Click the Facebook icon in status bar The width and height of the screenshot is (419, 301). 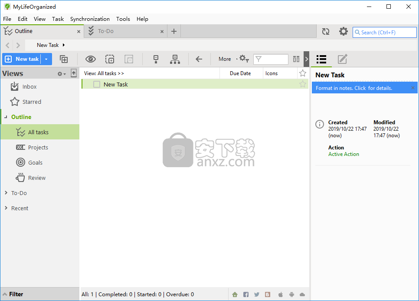[x=246, y=294]
